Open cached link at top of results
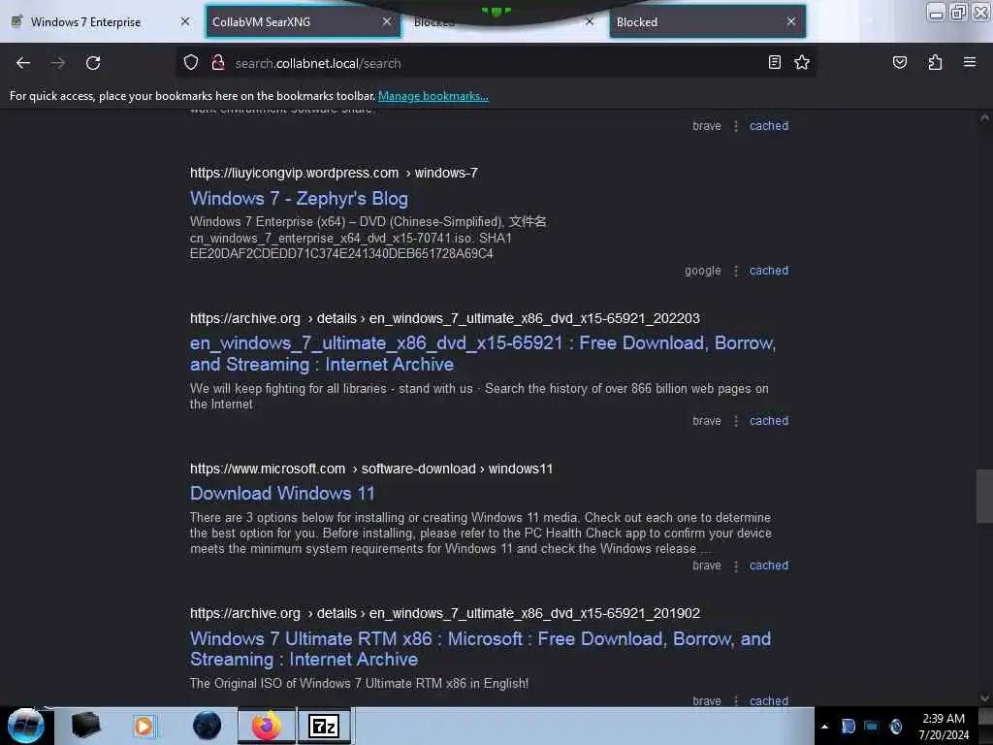The width and height of the screenshot is (993, 745). click(x=769, y=125)
